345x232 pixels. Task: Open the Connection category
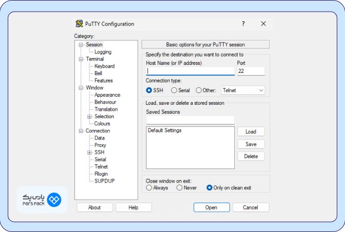[x=97, y=131]
